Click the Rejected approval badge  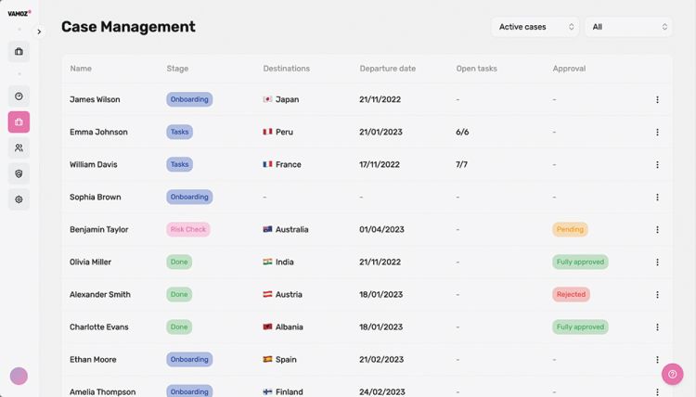pos(571,294)
